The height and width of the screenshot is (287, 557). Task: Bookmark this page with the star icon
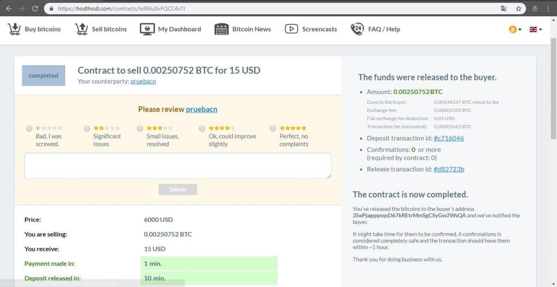click(518, 9)
